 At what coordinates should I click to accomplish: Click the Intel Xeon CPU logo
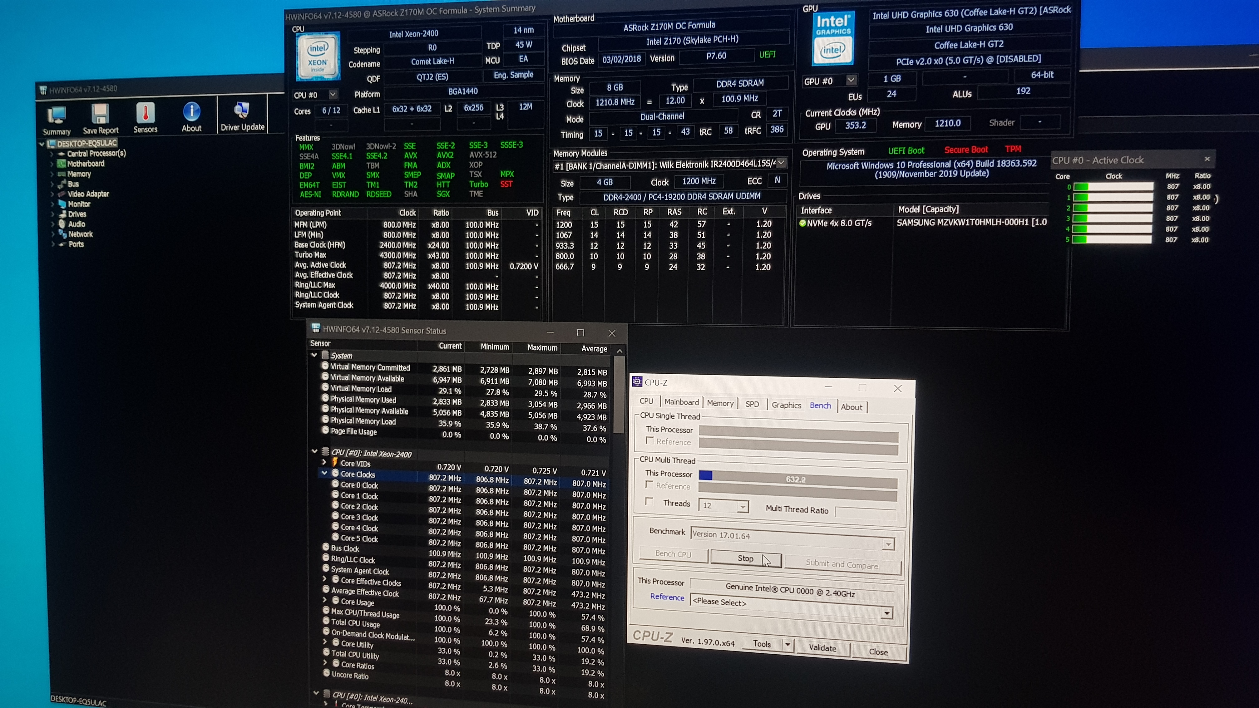[x=318, y=56]
